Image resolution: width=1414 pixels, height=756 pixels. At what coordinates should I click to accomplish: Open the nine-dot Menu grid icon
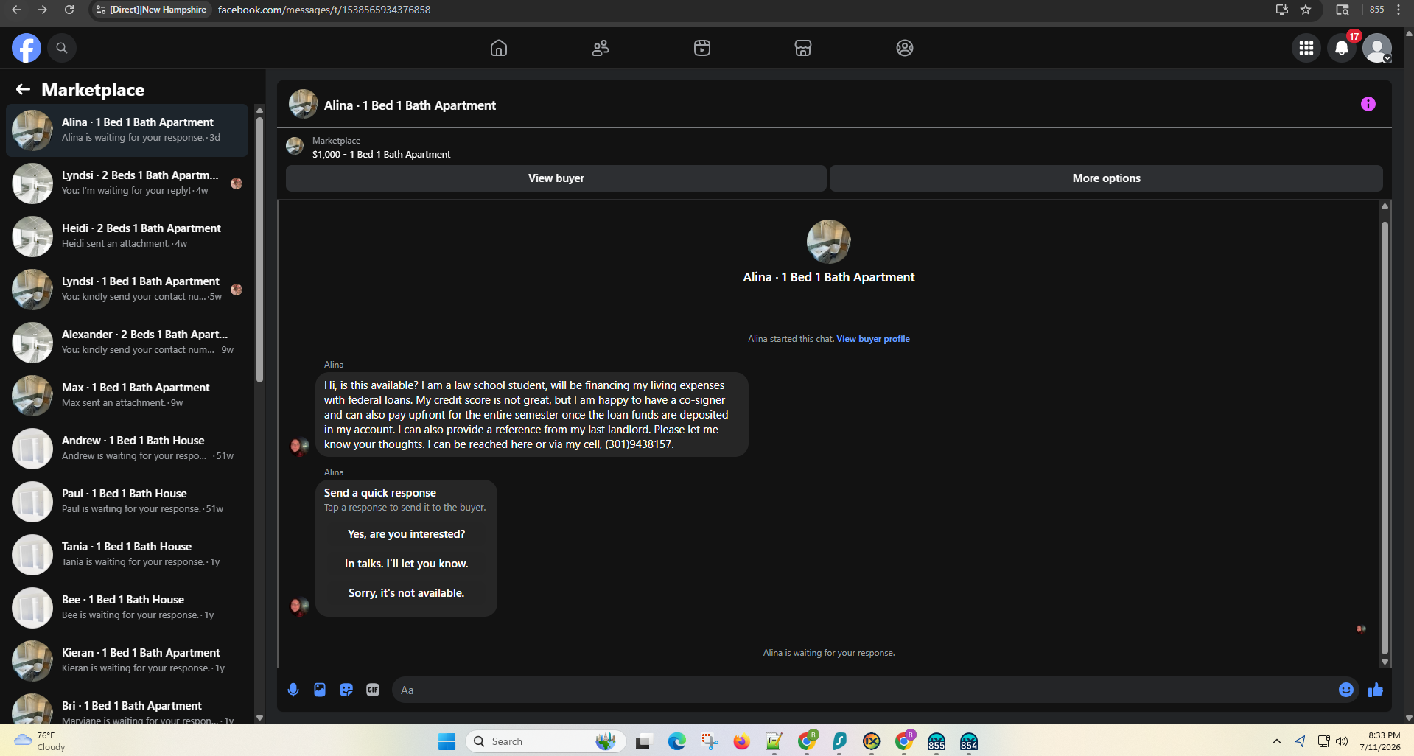[x=1306, y=48]
